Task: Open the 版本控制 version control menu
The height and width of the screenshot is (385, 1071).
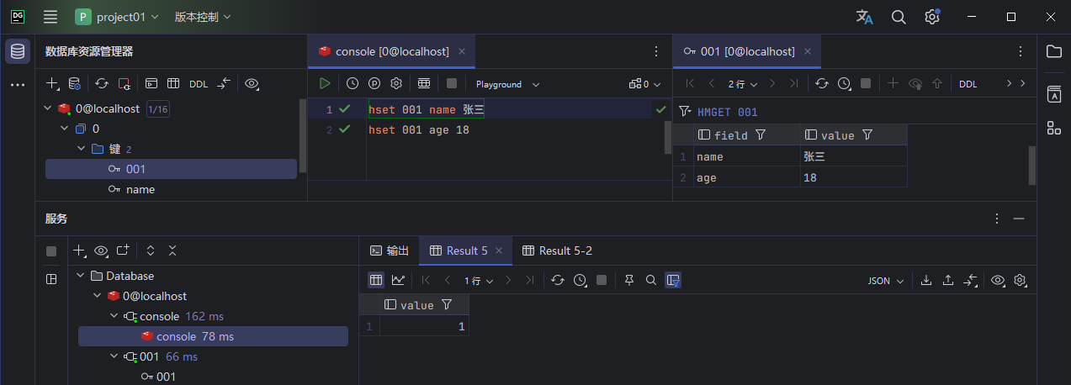Action: [x=202, y=17]
